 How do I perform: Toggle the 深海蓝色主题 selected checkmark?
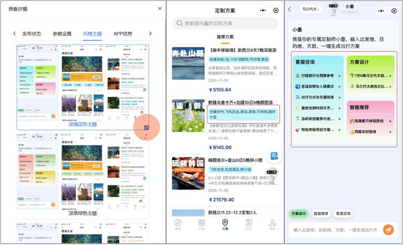coord(146,127)
